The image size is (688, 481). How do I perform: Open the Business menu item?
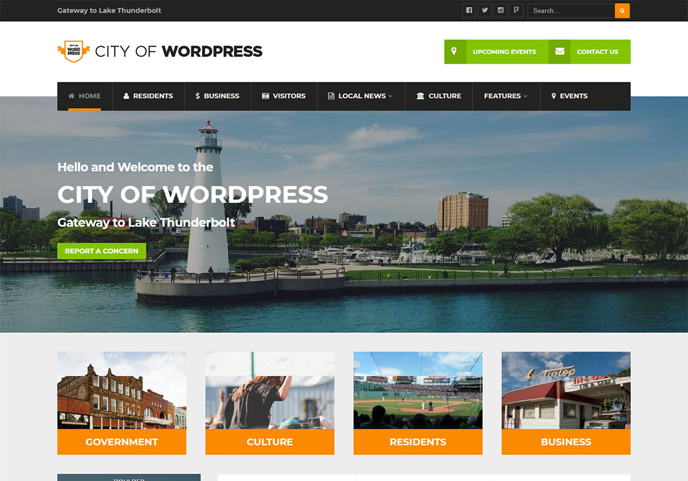[217, 96]
